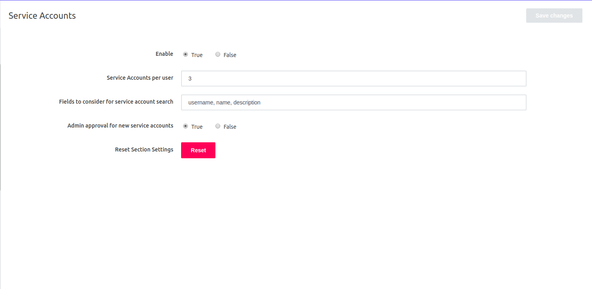
Task: Click the Save changes button
Action: tap(554, 15)
